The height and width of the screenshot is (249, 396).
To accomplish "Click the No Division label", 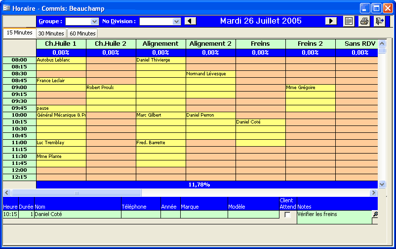I will click(x=119, y=21).
